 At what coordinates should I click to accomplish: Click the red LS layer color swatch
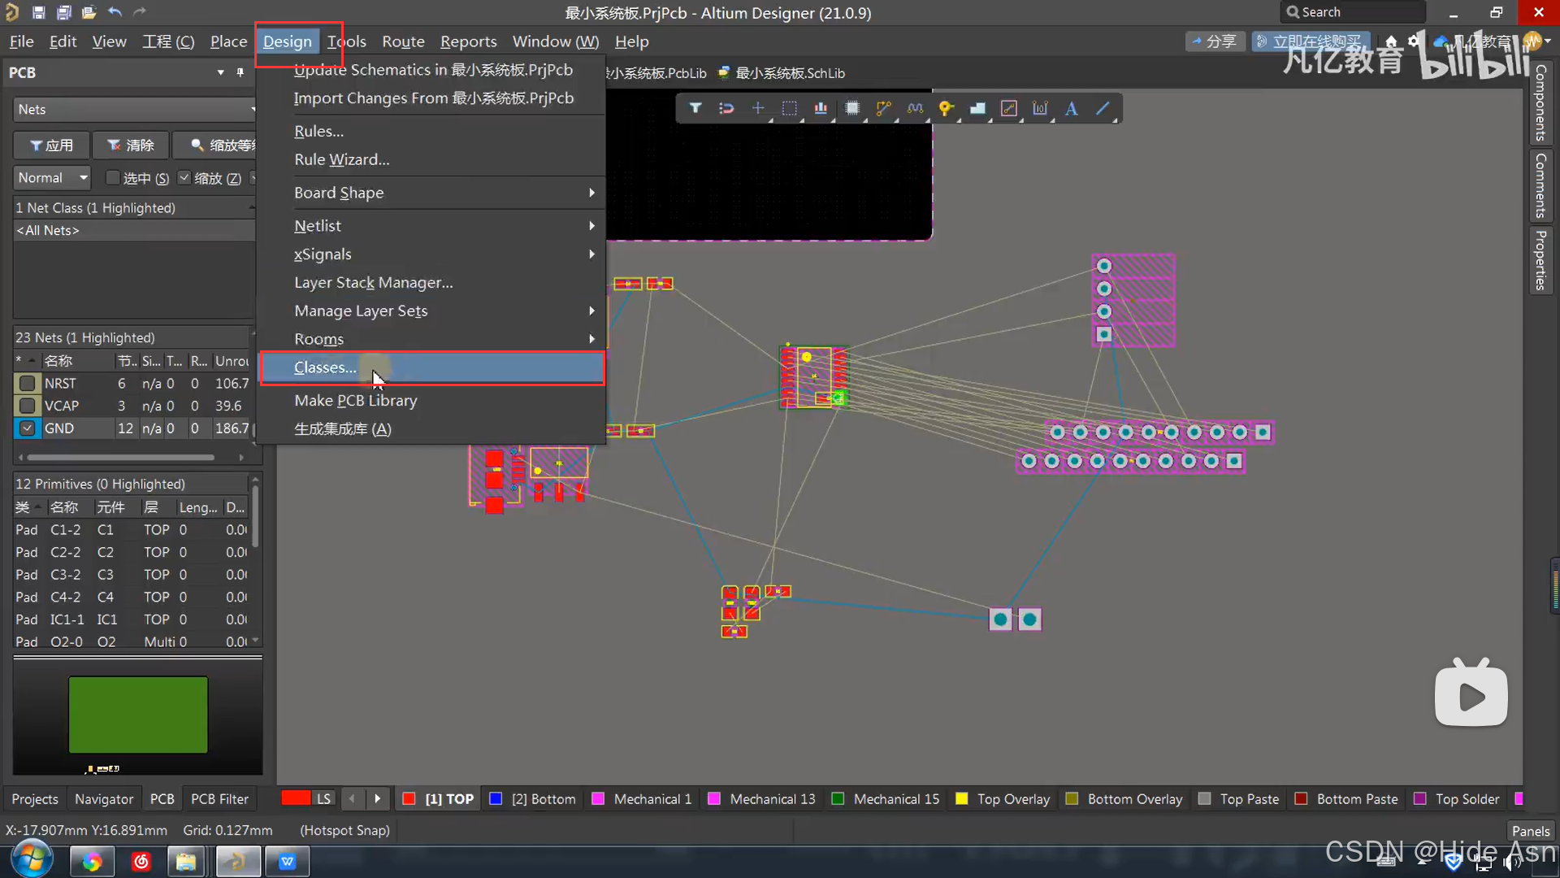[x=296, y=798]
